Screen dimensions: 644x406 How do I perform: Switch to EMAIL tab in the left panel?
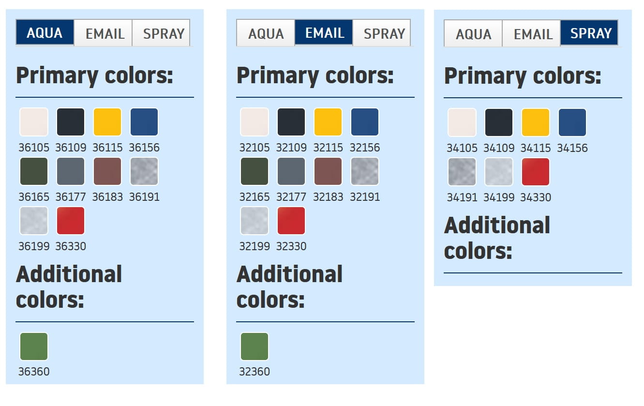click(x=105, y=33)
